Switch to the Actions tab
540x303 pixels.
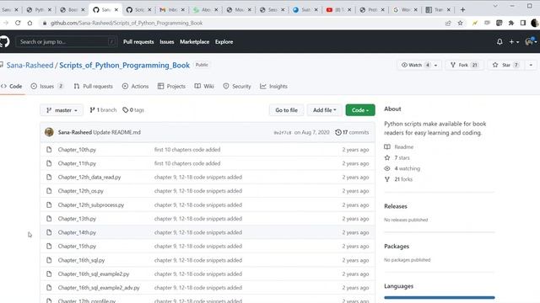pyautogui.click(x=135, y=86)
